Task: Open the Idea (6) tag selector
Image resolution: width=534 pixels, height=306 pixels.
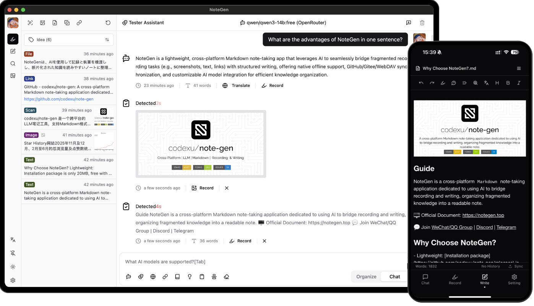Action: (68, 40)
